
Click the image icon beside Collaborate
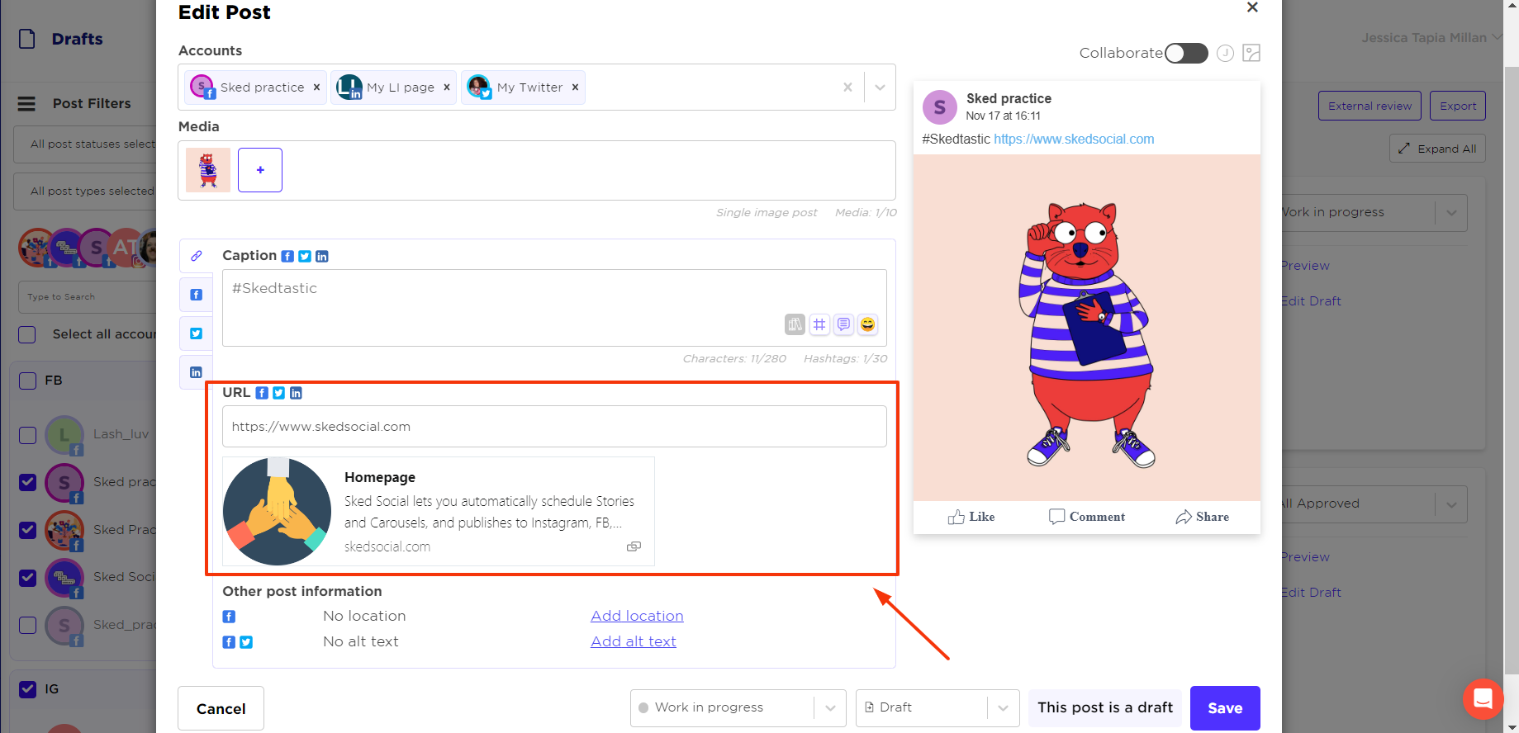[1251, 53]
